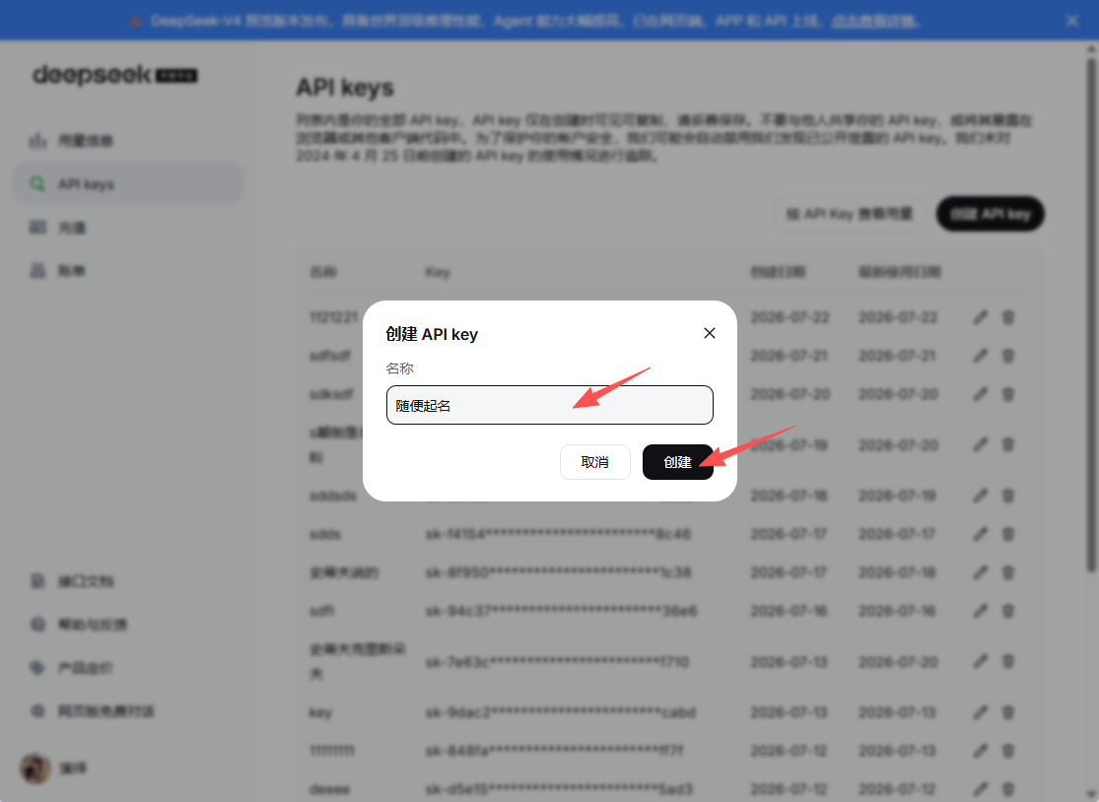
Task: Click the key text ending in 5ad3
Action: point(559,789)
